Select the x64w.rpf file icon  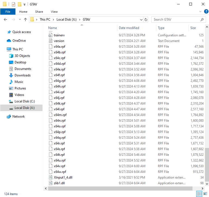50,172
